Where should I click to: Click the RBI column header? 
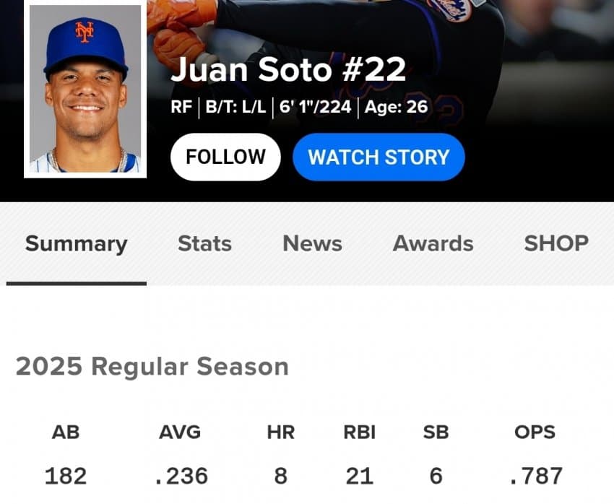coord(360,433)
